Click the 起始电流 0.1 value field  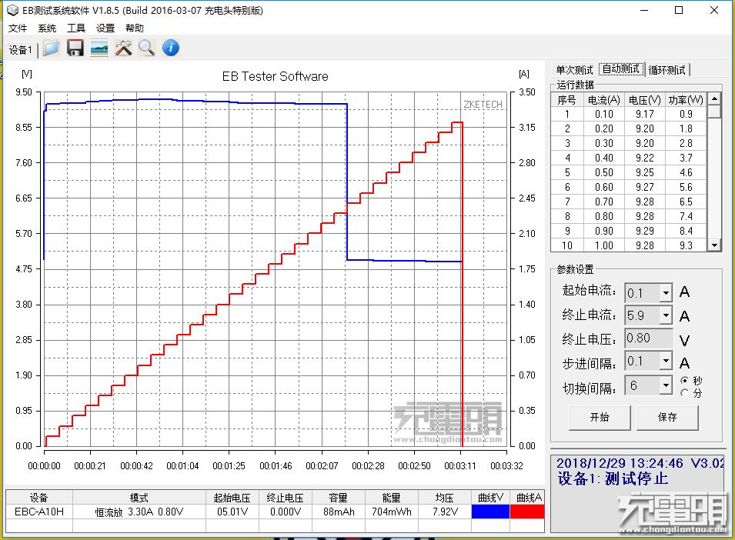point(642,293)
